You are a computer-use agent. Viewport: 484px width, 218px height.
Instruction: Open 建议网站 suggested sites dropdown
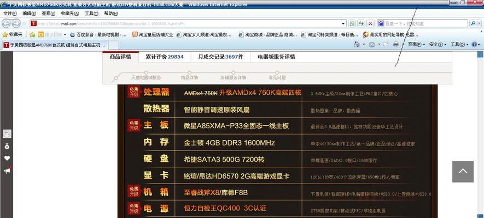click(52, 34)
